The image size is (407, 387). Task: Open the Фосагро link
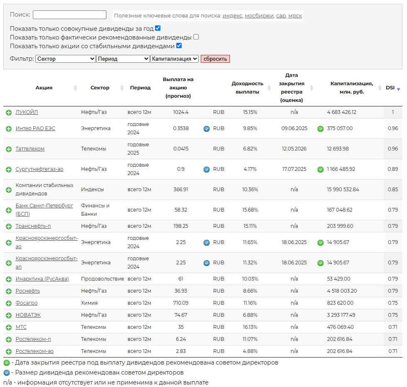[27, 303]
